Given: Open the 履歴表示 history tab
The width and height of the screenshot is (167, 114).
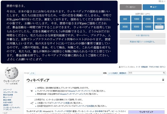Looking at the screenshot, I should 123,73.
